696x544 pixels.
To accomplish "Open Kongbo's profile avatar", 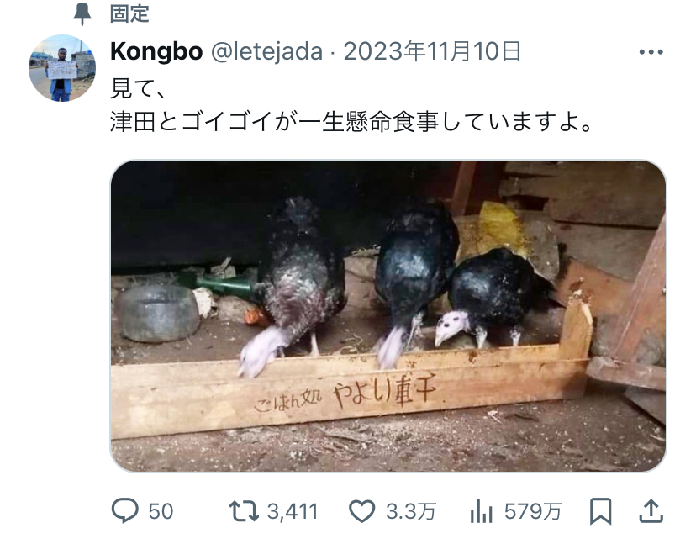I will [x=62, y=68].
